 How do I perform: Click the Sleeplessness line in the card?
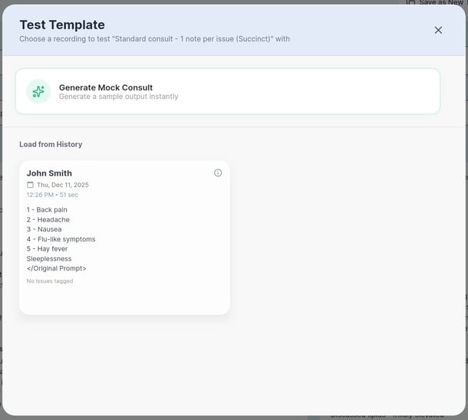click(49, 259)
